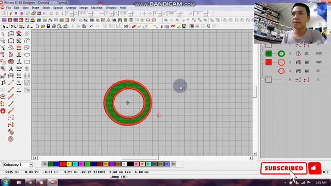Click the filled red leaf TrueView icon
The height and width of the screenshot is (186, 331).
133,26
